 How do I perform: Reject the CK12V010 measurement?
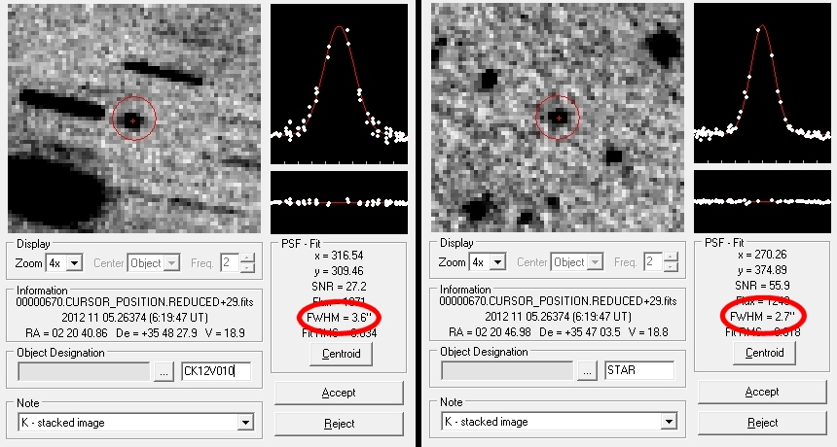click(339, 424)
